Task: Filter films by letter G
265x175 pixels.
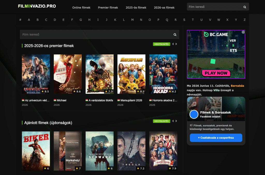Action: 81,20
